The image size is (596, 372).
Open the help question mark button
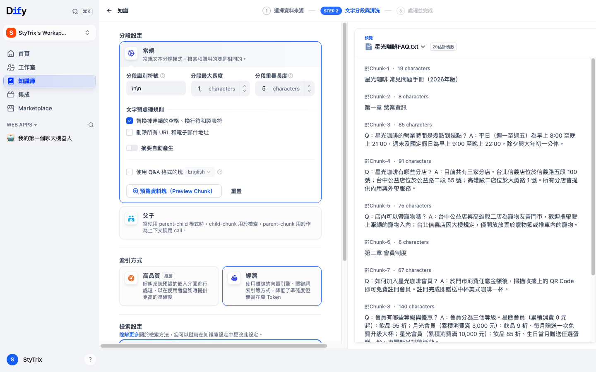tap(90, 360)
